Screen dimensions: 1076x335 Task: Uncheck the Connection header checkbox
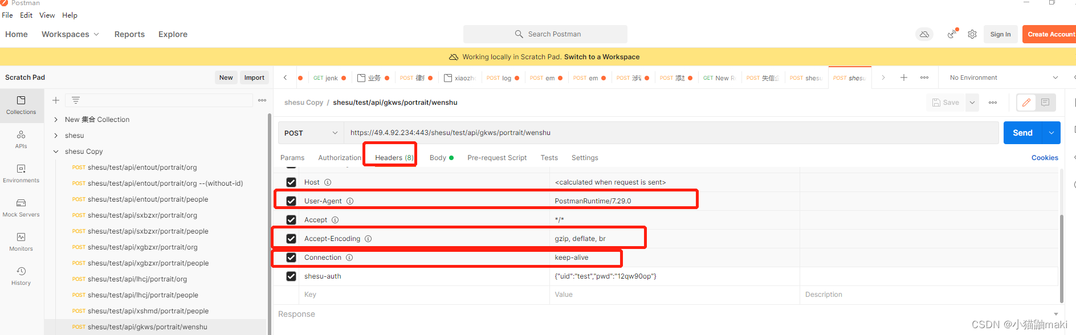(x=291, y=258)
